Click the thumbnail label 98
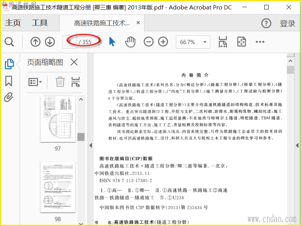The width and height of the screenshot is (302, 226). click(x=58, y=219)
